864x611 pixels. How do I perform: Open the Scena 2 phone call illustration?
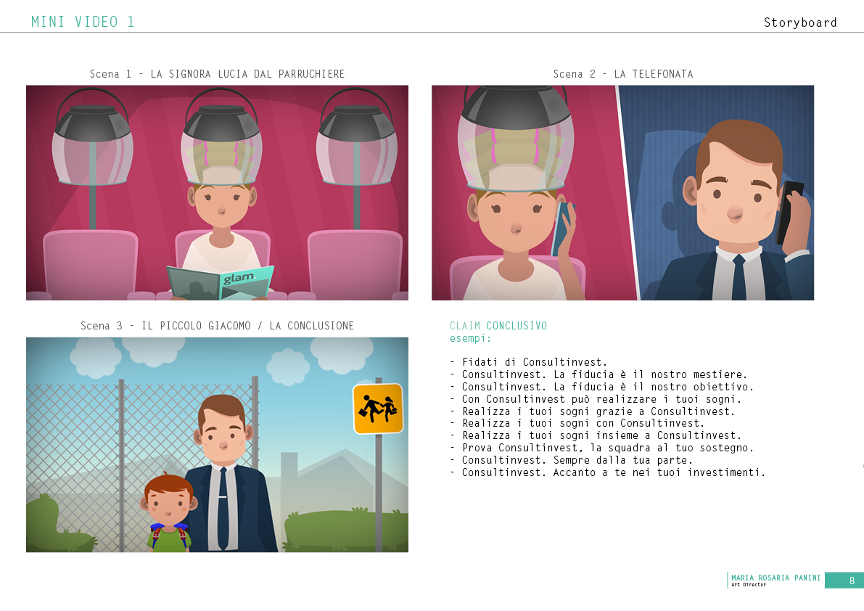[622, 193]
